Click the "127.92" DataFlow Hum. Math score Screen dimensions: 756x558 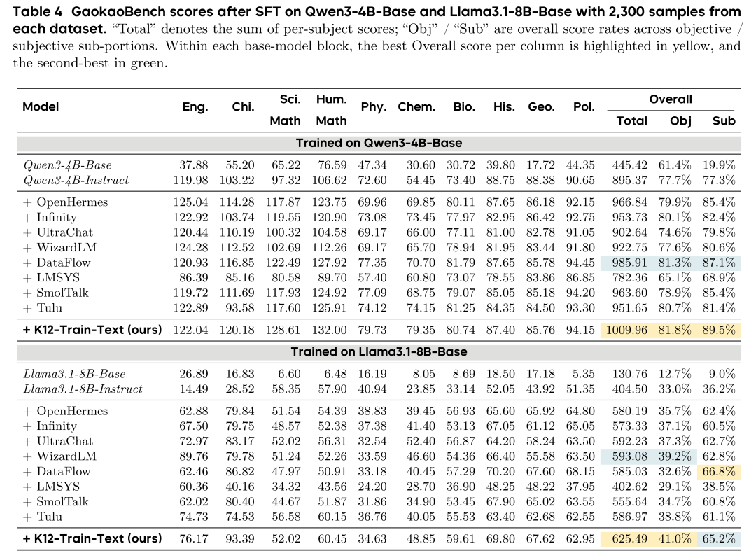click(329, 263)
